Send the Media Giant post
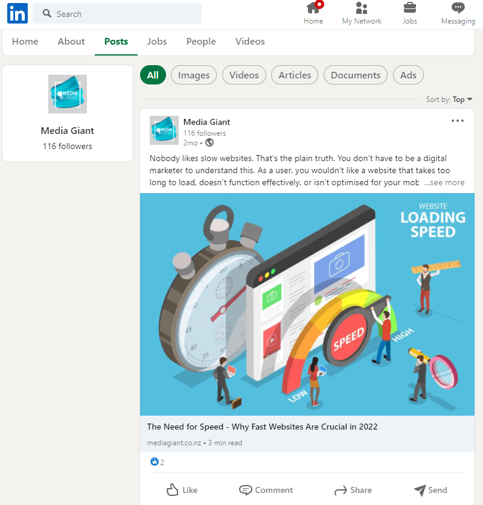 [x=430, y=490]
